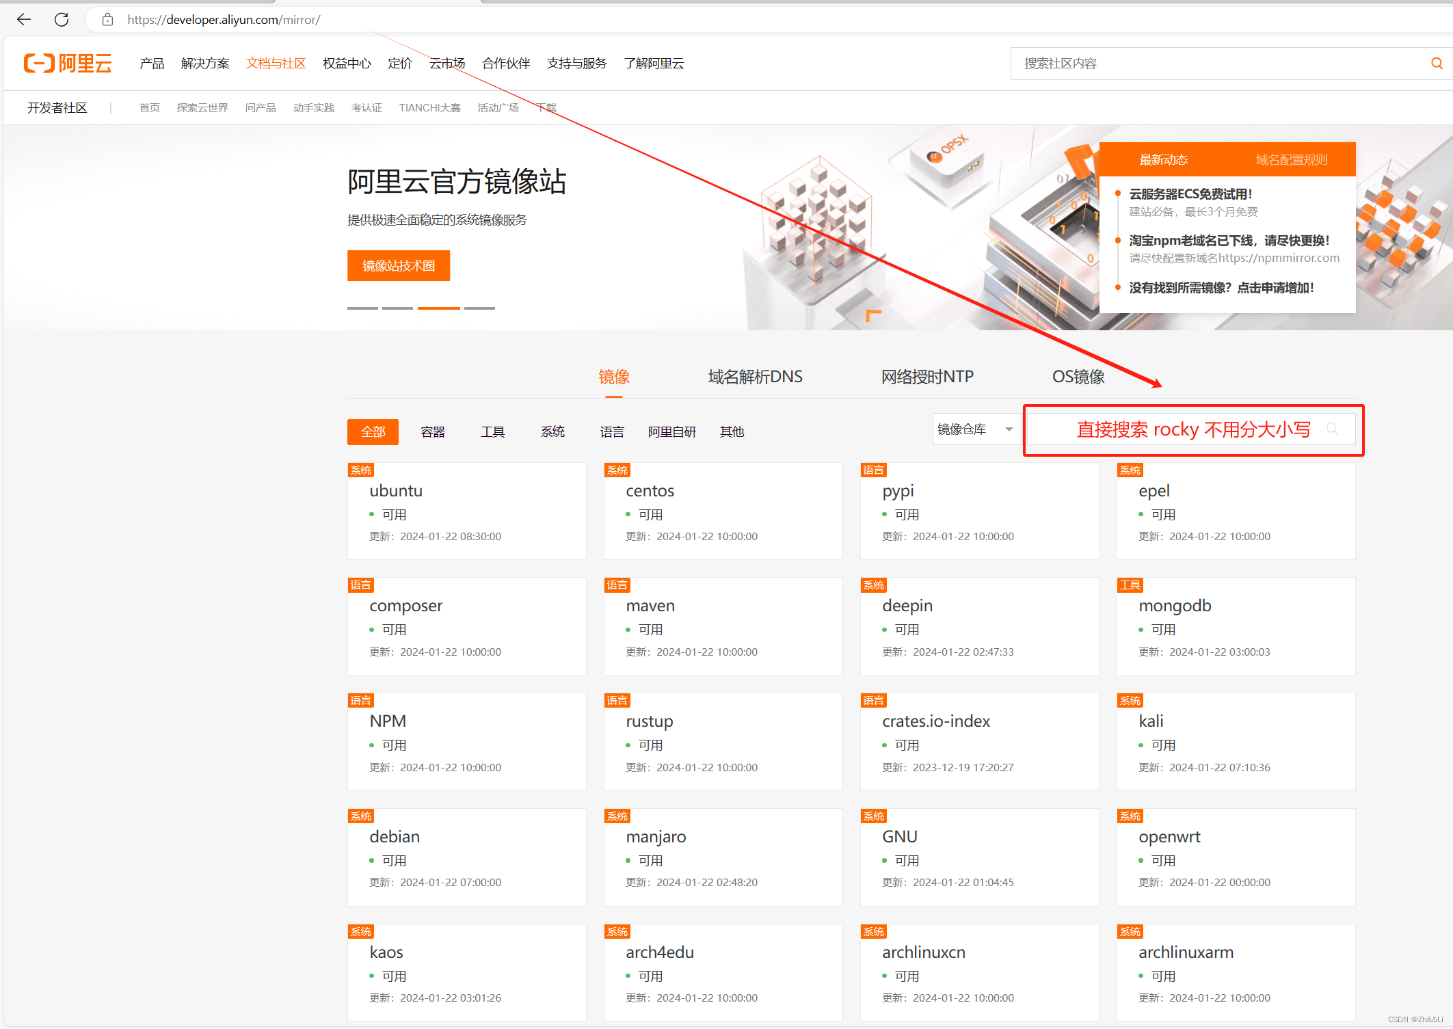Open the mongodb mirror card
This screenshot has width=1453, height=1029.
1236,627
